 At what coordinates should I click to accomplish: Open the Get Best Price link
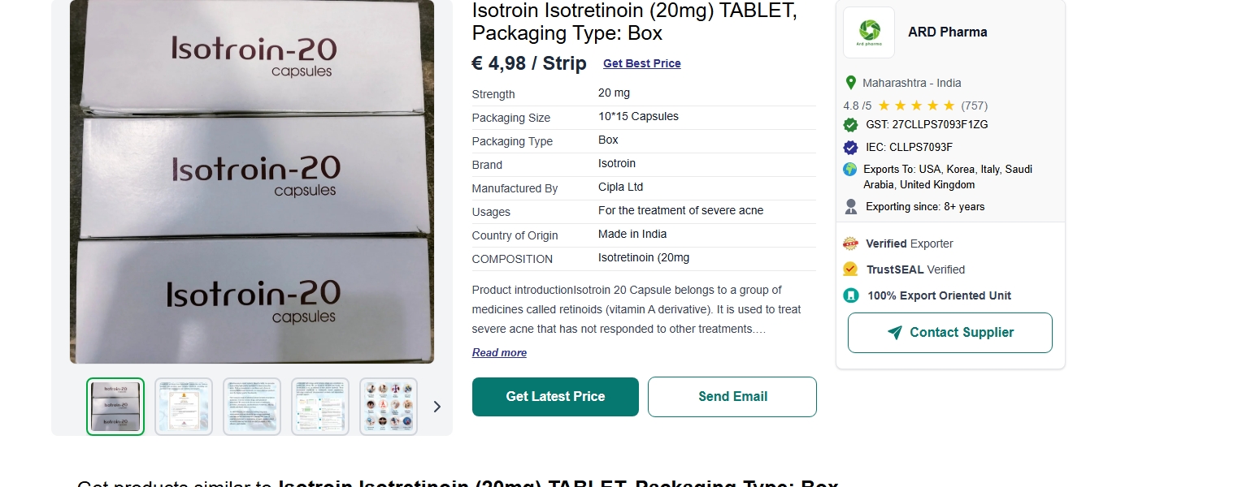click(642, 64)
